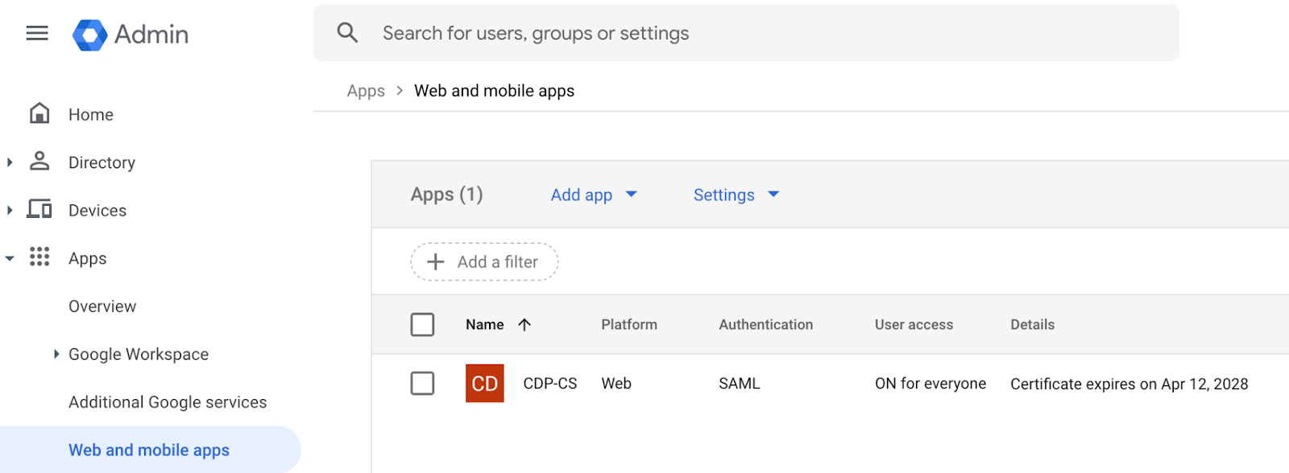Click the Apps breadcrumb link
The height and width of the screenshot is (473, 1289).
(366, 91)
